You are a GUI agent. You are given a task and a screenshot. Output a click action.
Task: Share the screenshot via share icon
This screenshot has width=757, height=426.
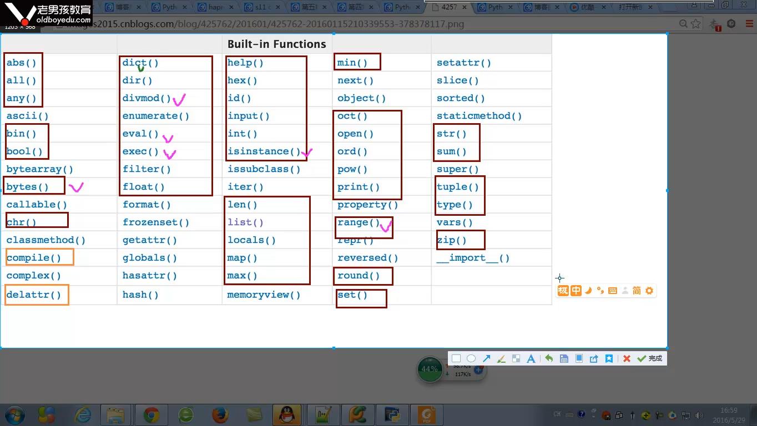click(594, 358)
